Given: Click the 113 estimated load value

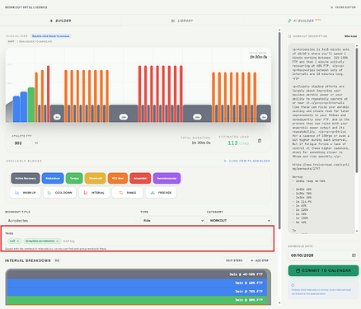Looking at the screenshot, I should click(232, 143).
